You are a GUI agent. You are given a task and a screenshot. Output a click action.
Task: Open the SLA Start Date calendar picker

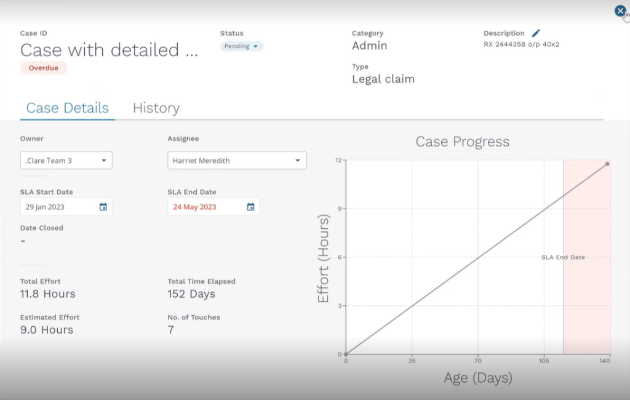(103, 207)
